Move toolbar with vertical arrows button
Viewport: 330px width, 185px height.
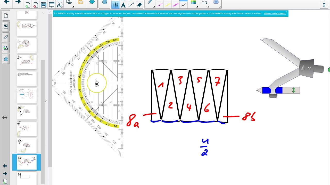click(324, 5)
